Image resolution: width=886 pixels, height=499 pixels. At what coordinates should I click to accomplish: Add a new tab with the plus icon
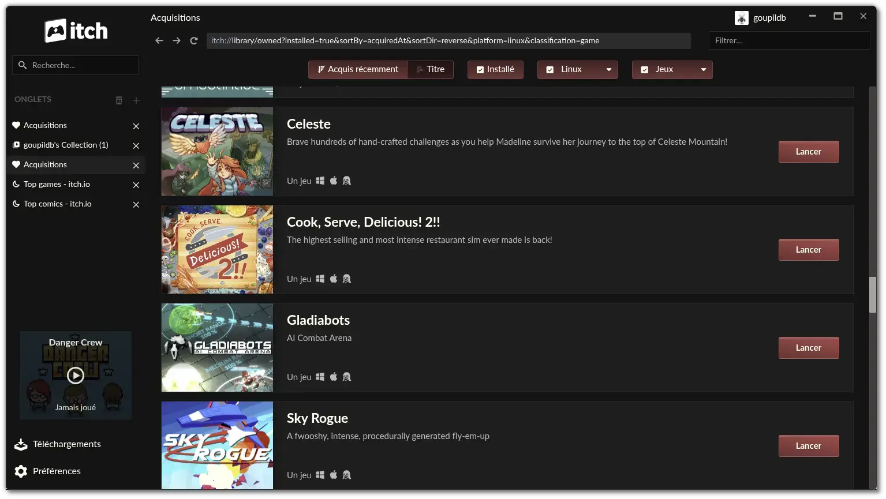[x=136, y=100]
